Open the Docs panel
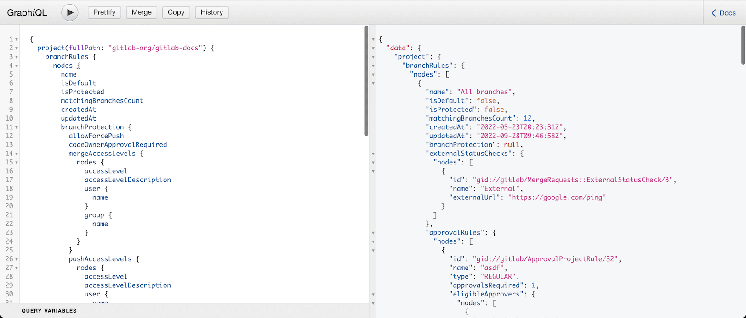The image size is (746, 318). (723, 13)
